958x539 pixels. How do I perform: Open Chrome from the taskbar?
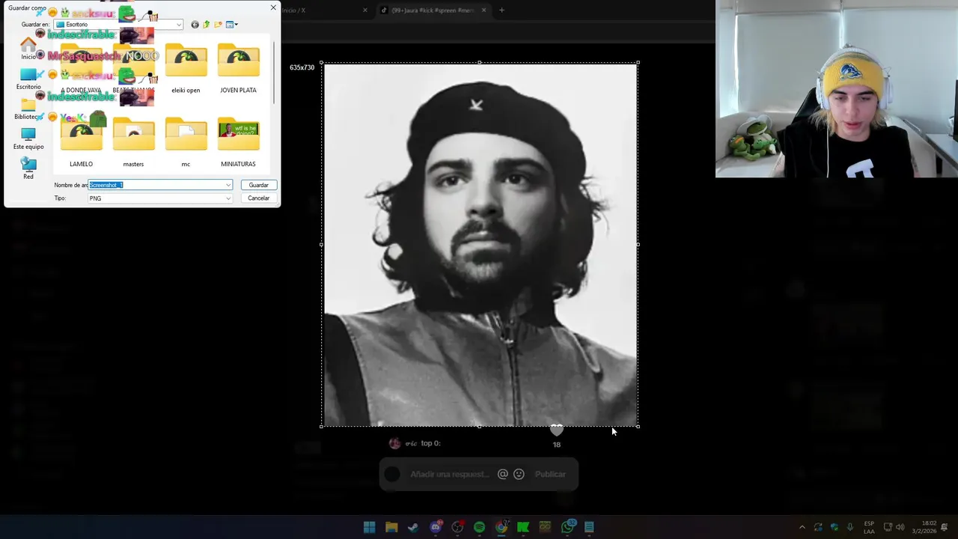[501, 527]
